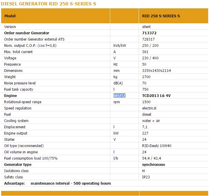Screen dimensions: 210x196
Task: Select the frequency value 50
Action: pos(144,64)
